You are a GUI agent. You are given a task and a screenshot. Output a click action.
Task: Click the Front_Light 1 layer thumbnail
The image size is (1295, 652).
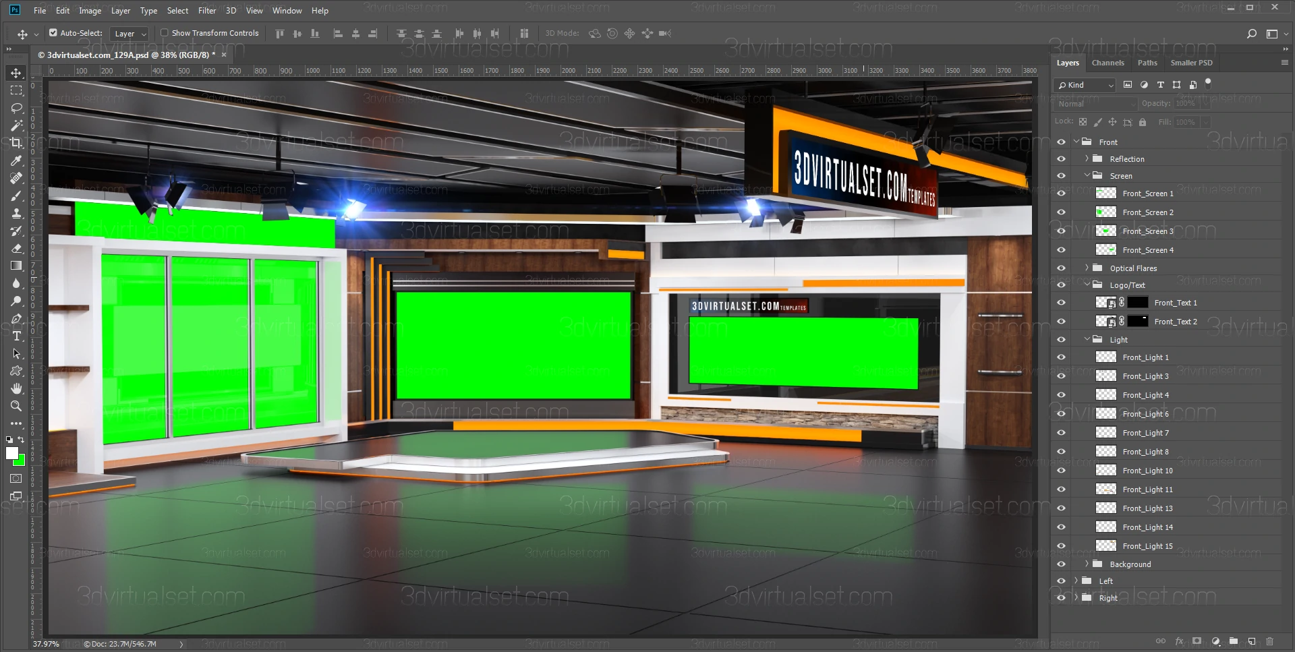click(1106, 357)
